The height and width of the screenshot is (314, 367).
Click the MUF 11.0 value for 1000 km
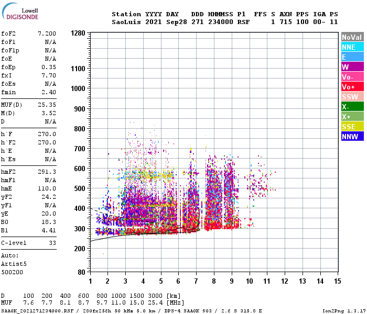[118, 303]
